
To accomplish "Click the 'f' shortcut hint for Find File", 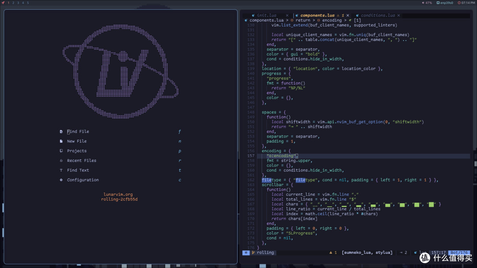I will tap(179, 131).
